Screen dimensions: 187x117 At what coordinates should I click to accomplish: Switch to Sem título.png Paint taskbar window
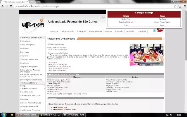(74, 115)
